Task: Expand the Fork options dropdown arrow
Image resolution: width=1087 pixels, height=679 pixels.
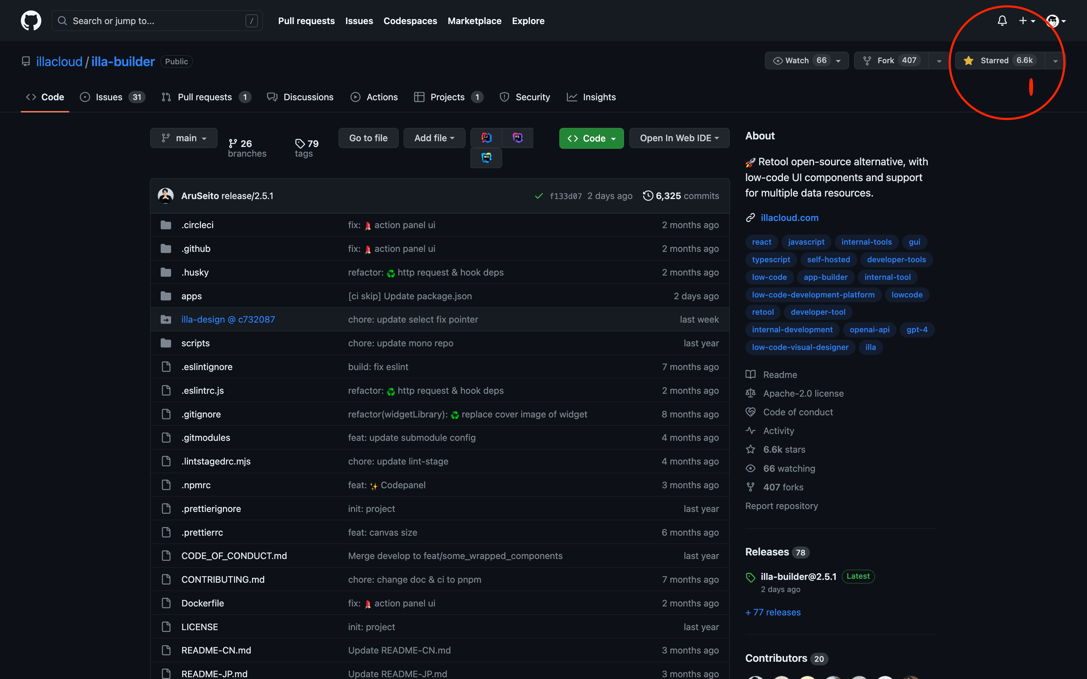Action: pyautogui.click(x=939, y=61)
